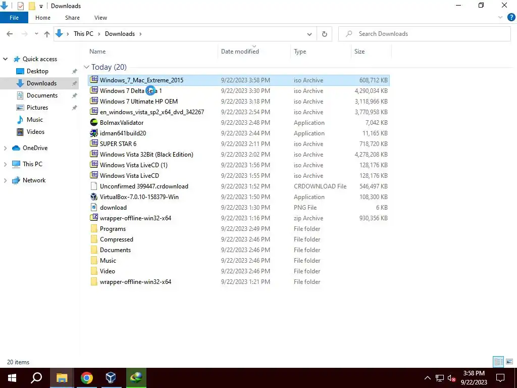Screen dimensions: 517x388
Task: Collapse the Today (20) group
Action: 86,67
